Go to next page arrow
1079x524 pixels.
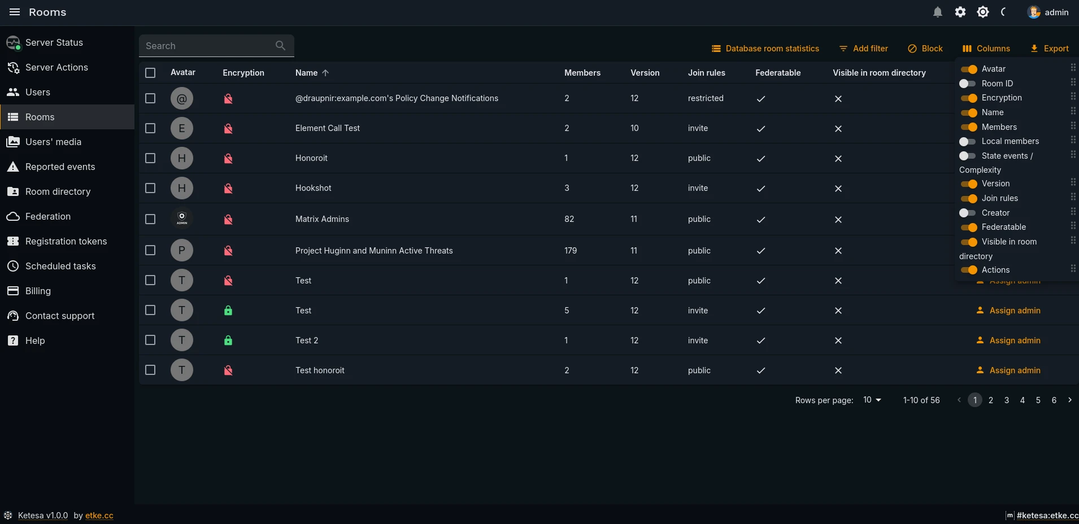pos(1069,400)
